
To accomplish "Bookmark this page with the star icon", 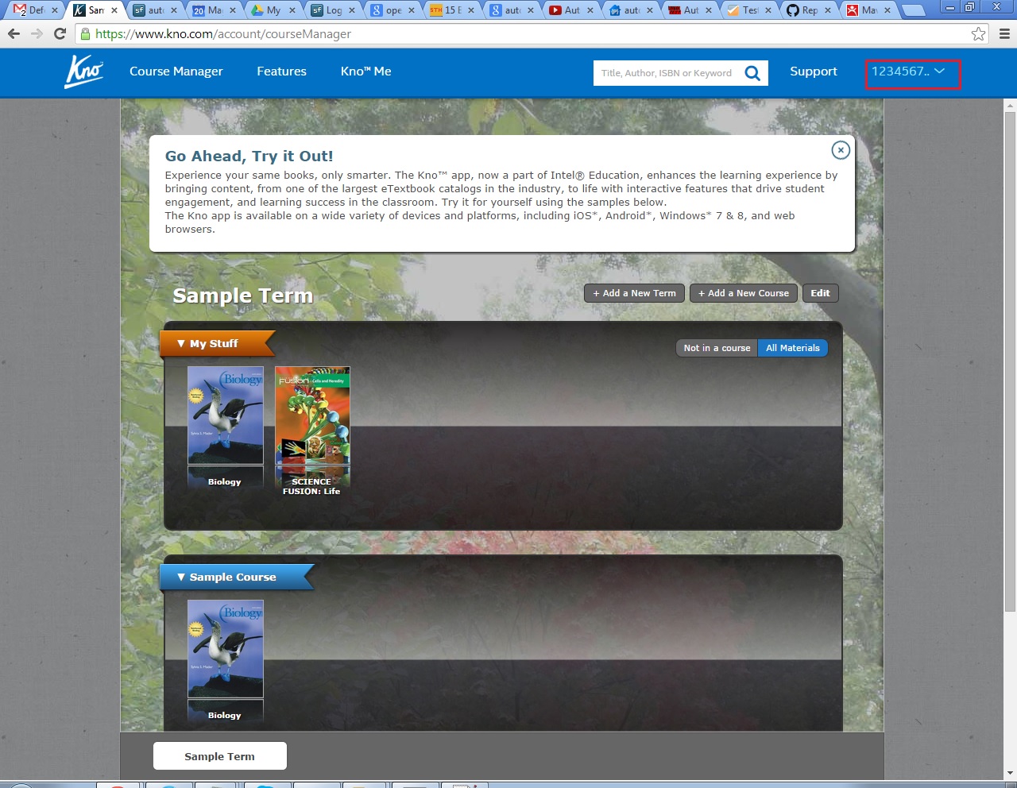I will pyautogui.click(x=978, y=34).
